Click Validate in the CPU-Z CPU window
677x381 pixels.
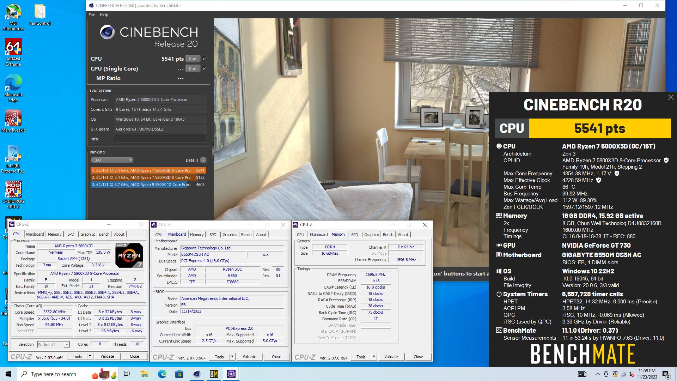point(107,357)
